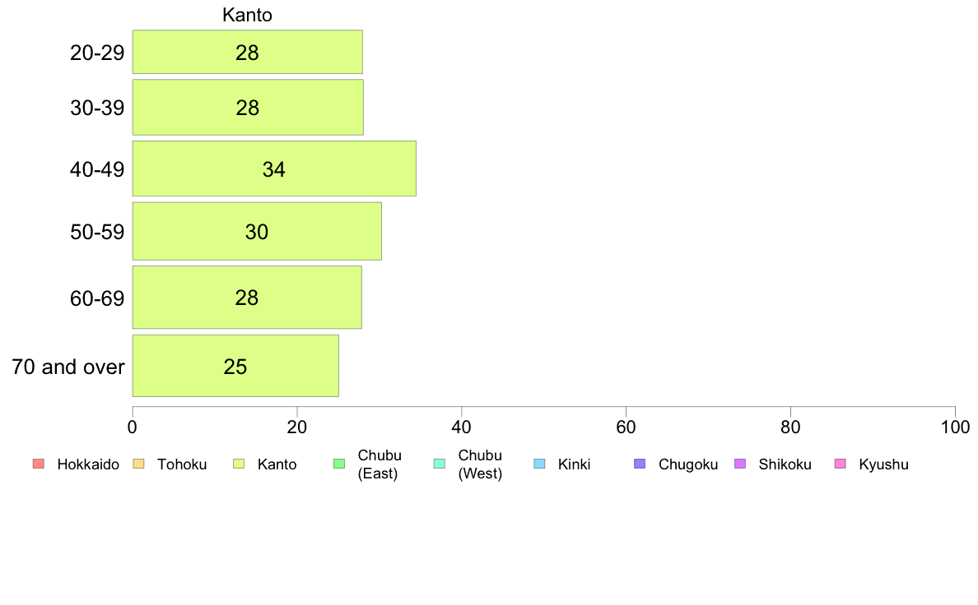978x605 pixels.
Task: Click the 40-49 bar with value 34
Action: (274, 169)
